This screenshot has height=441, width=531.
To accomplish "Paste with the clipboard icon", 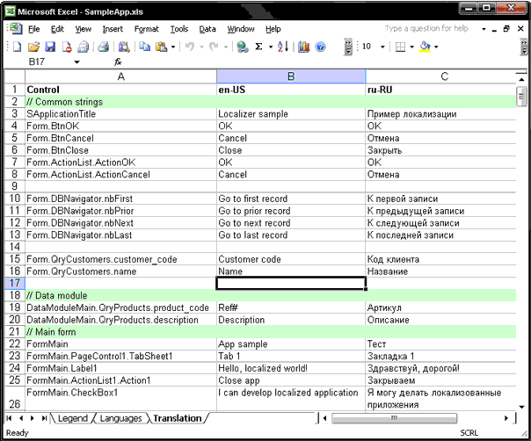I will pyautogui.click(x=162, y=47).
